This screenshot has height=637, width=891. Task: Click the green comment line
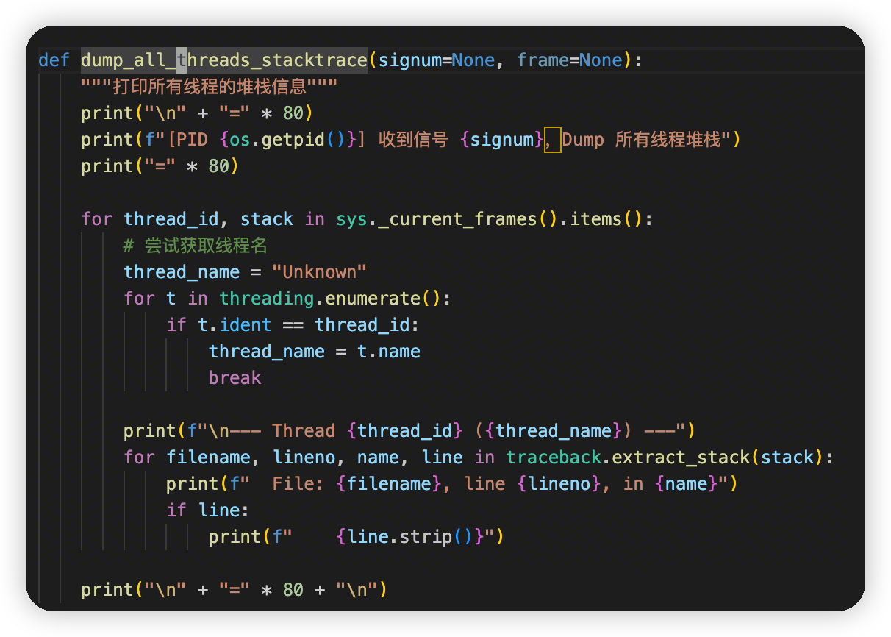195,246
